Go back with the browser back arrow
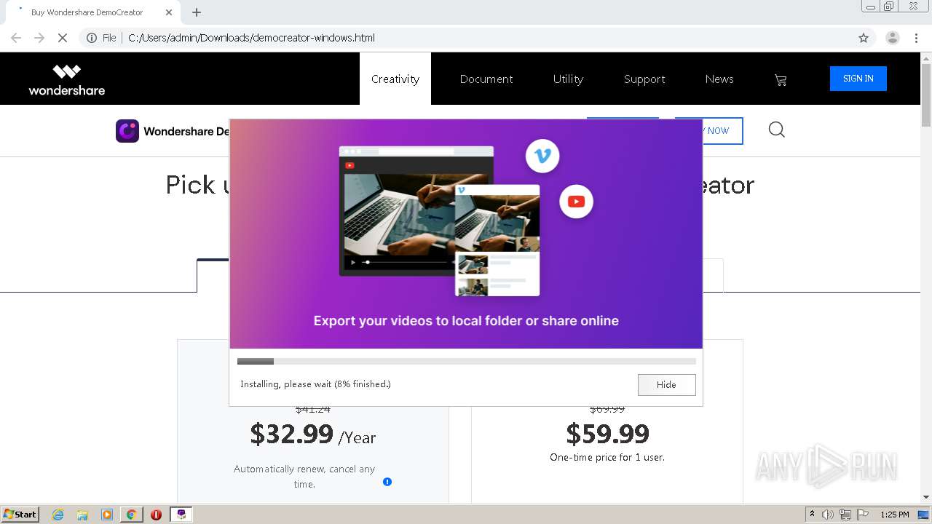The image size is (932, 524). pos(16,38)
